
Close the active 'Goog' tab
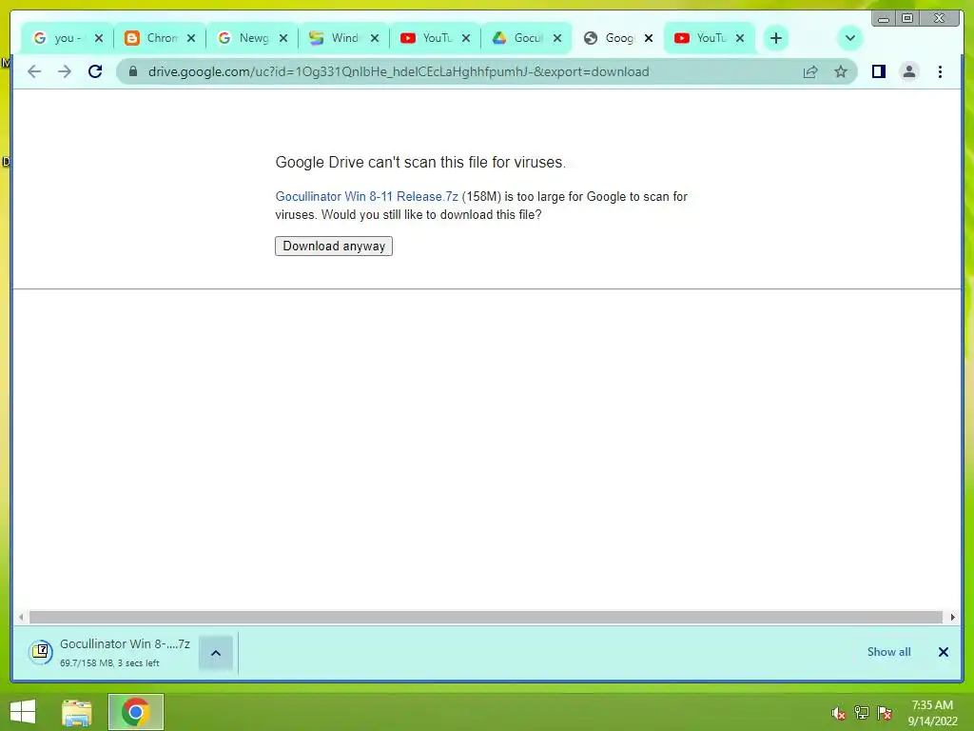[x=649, y=38]
